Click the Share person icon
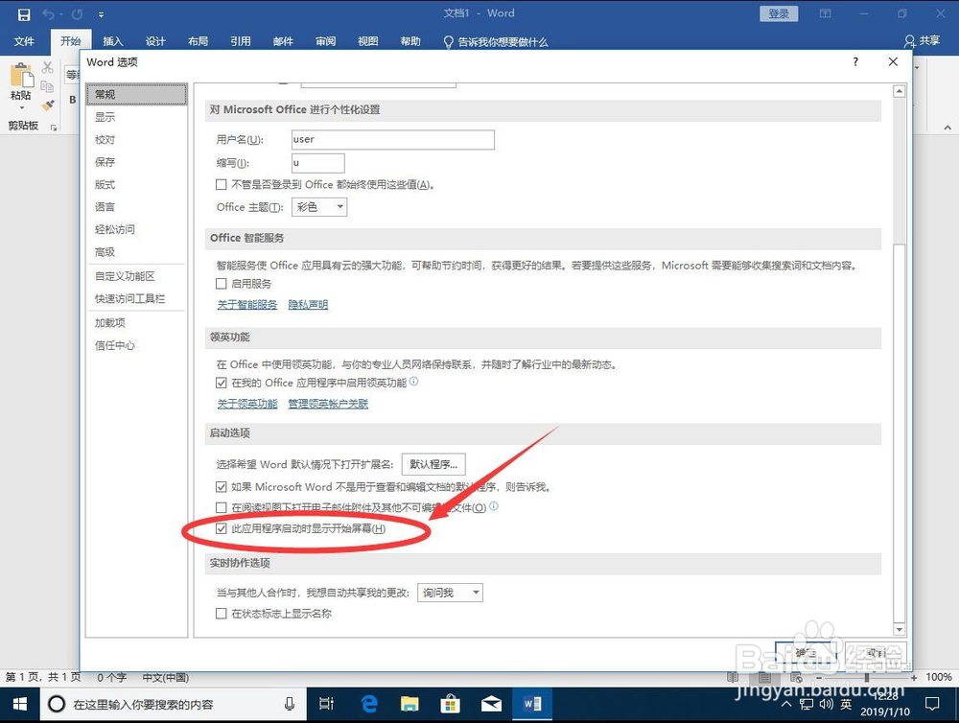 pos(909,41)
